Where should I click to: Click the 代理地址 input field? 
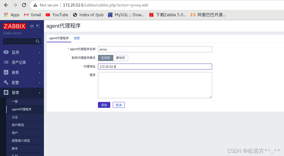pyautogui.click(x=155, y=67)
